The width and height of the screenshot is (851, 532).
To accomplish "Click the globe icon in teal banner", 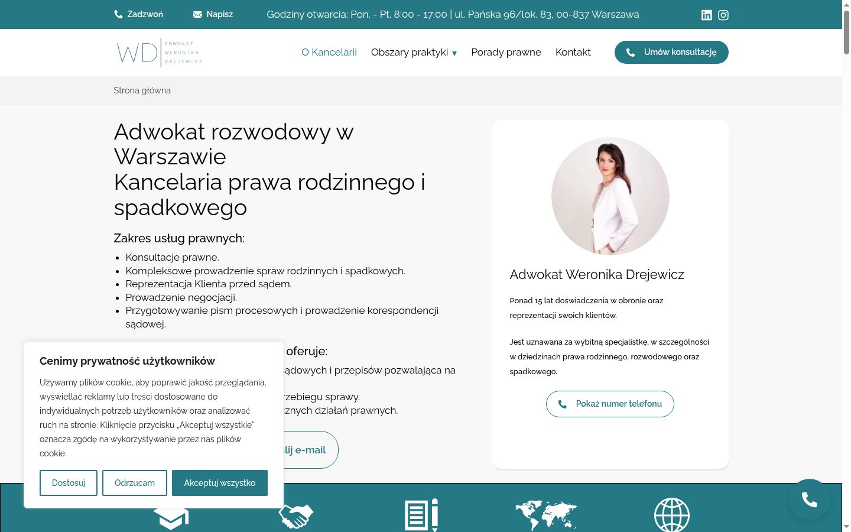I will click(x=672, y=515).
